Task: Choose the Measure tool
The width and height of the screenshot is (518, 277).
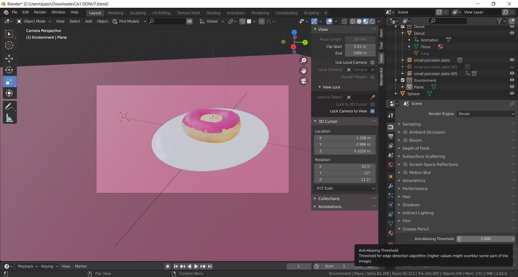Action: [9, 118]
